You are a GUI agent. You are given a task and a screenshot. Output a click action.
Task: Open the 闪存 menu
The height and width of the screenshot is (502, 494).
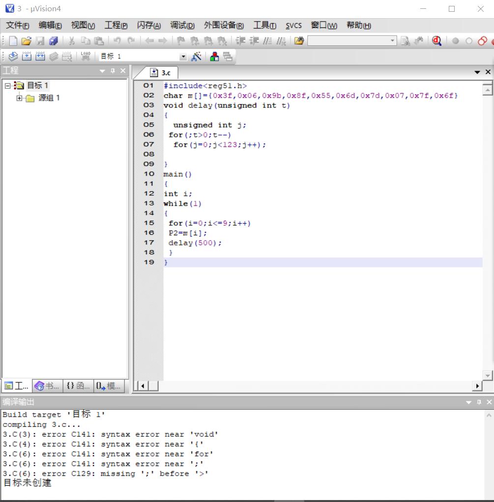149,26
